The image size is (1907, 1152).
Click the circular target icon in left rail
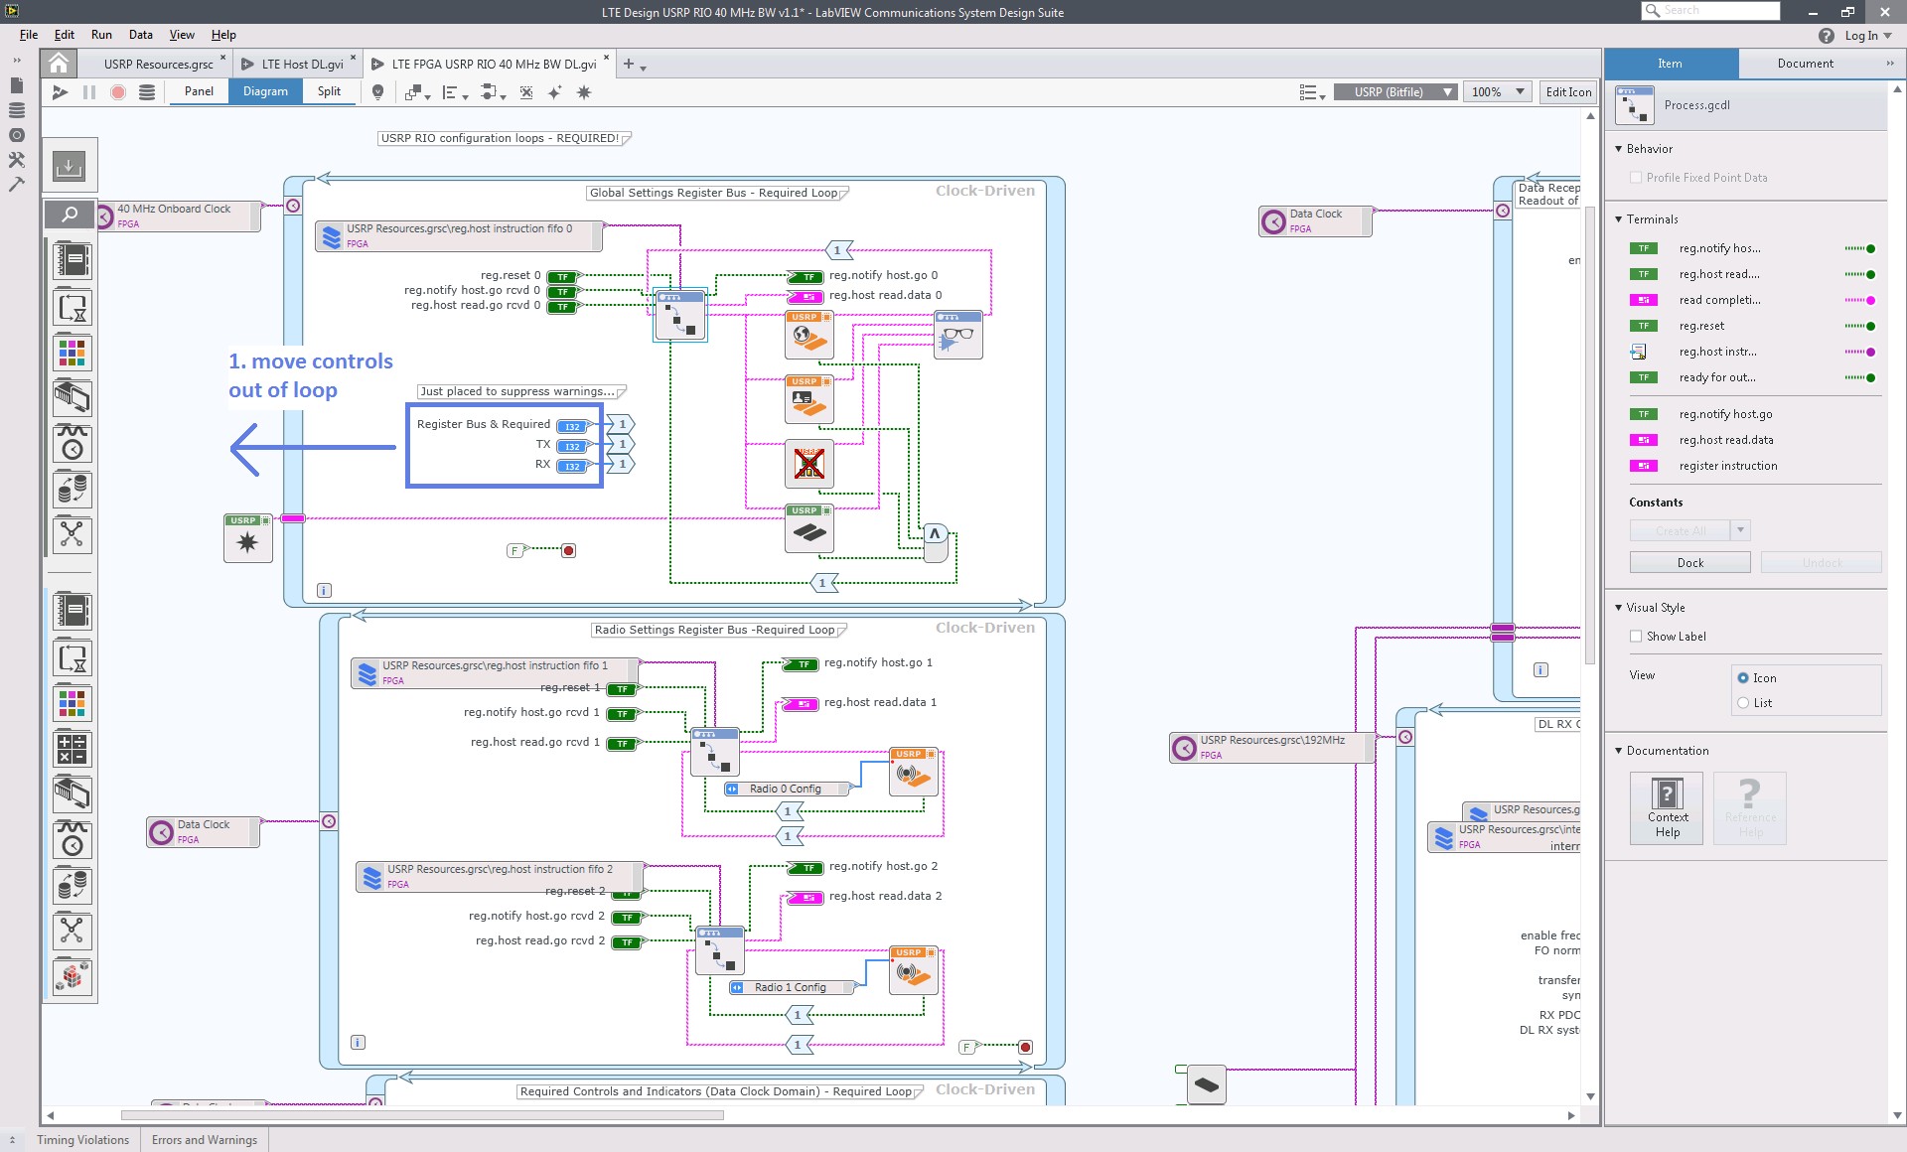17,135
